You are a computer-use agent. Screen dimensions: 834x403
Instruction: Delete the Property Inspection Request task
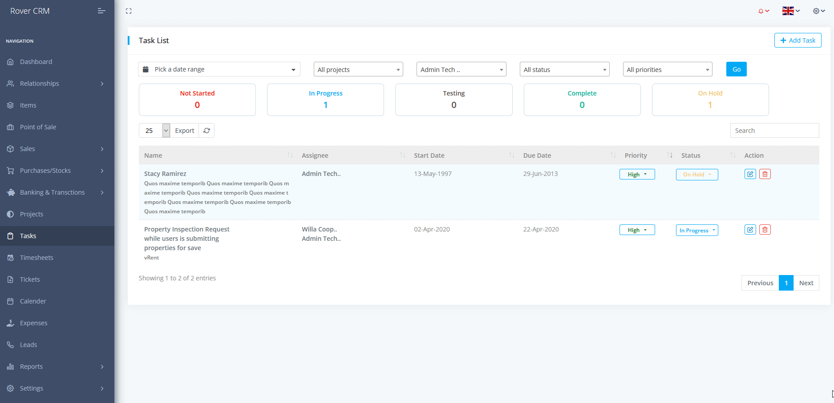tap(765, 230)
